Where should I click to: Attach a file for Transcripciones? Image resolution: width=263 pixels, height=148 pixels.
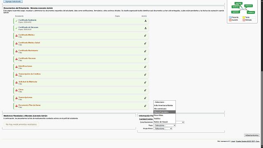click(x=145, y=98)
